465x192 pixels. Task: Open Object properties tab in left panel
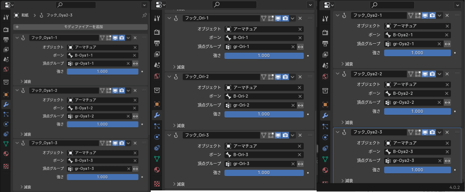[6, 94]
